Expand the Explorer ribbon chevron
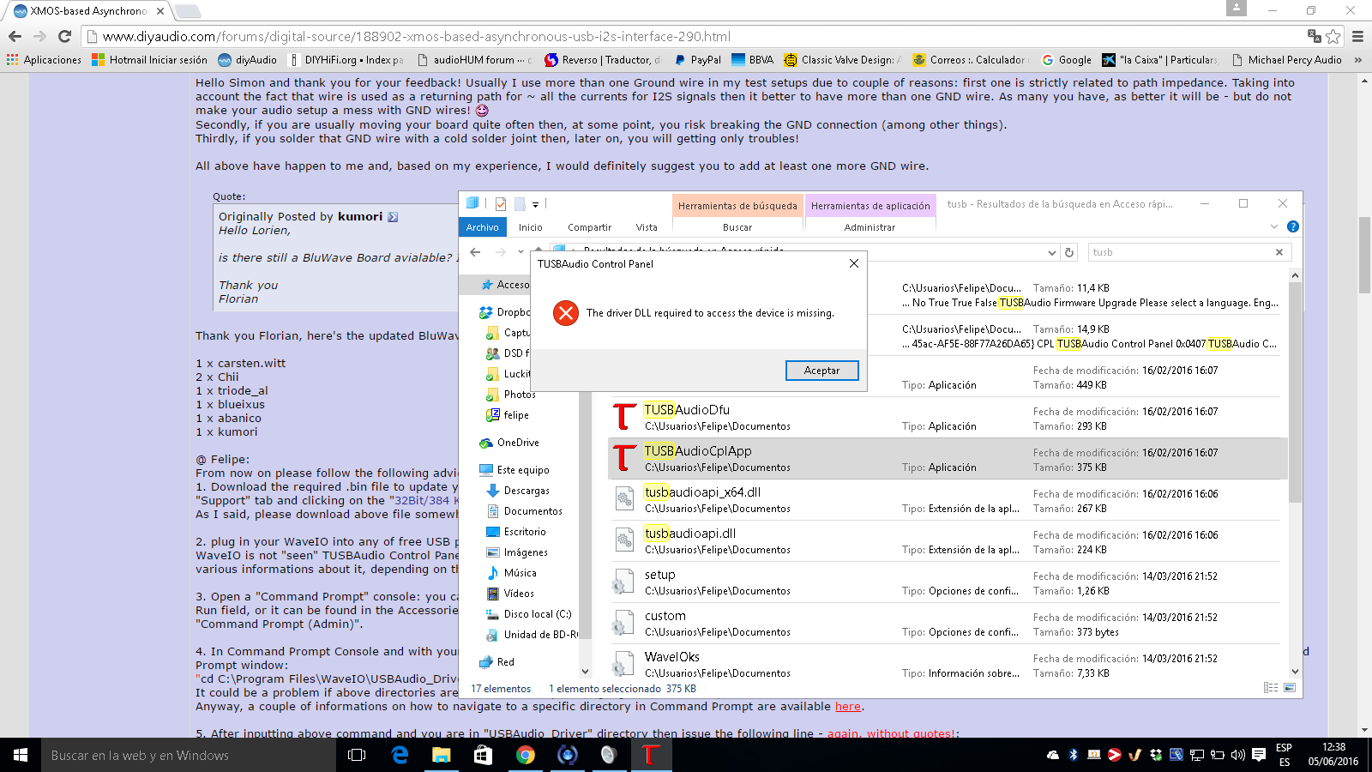The image size is (1372, 772). [x=1273, y=226]
